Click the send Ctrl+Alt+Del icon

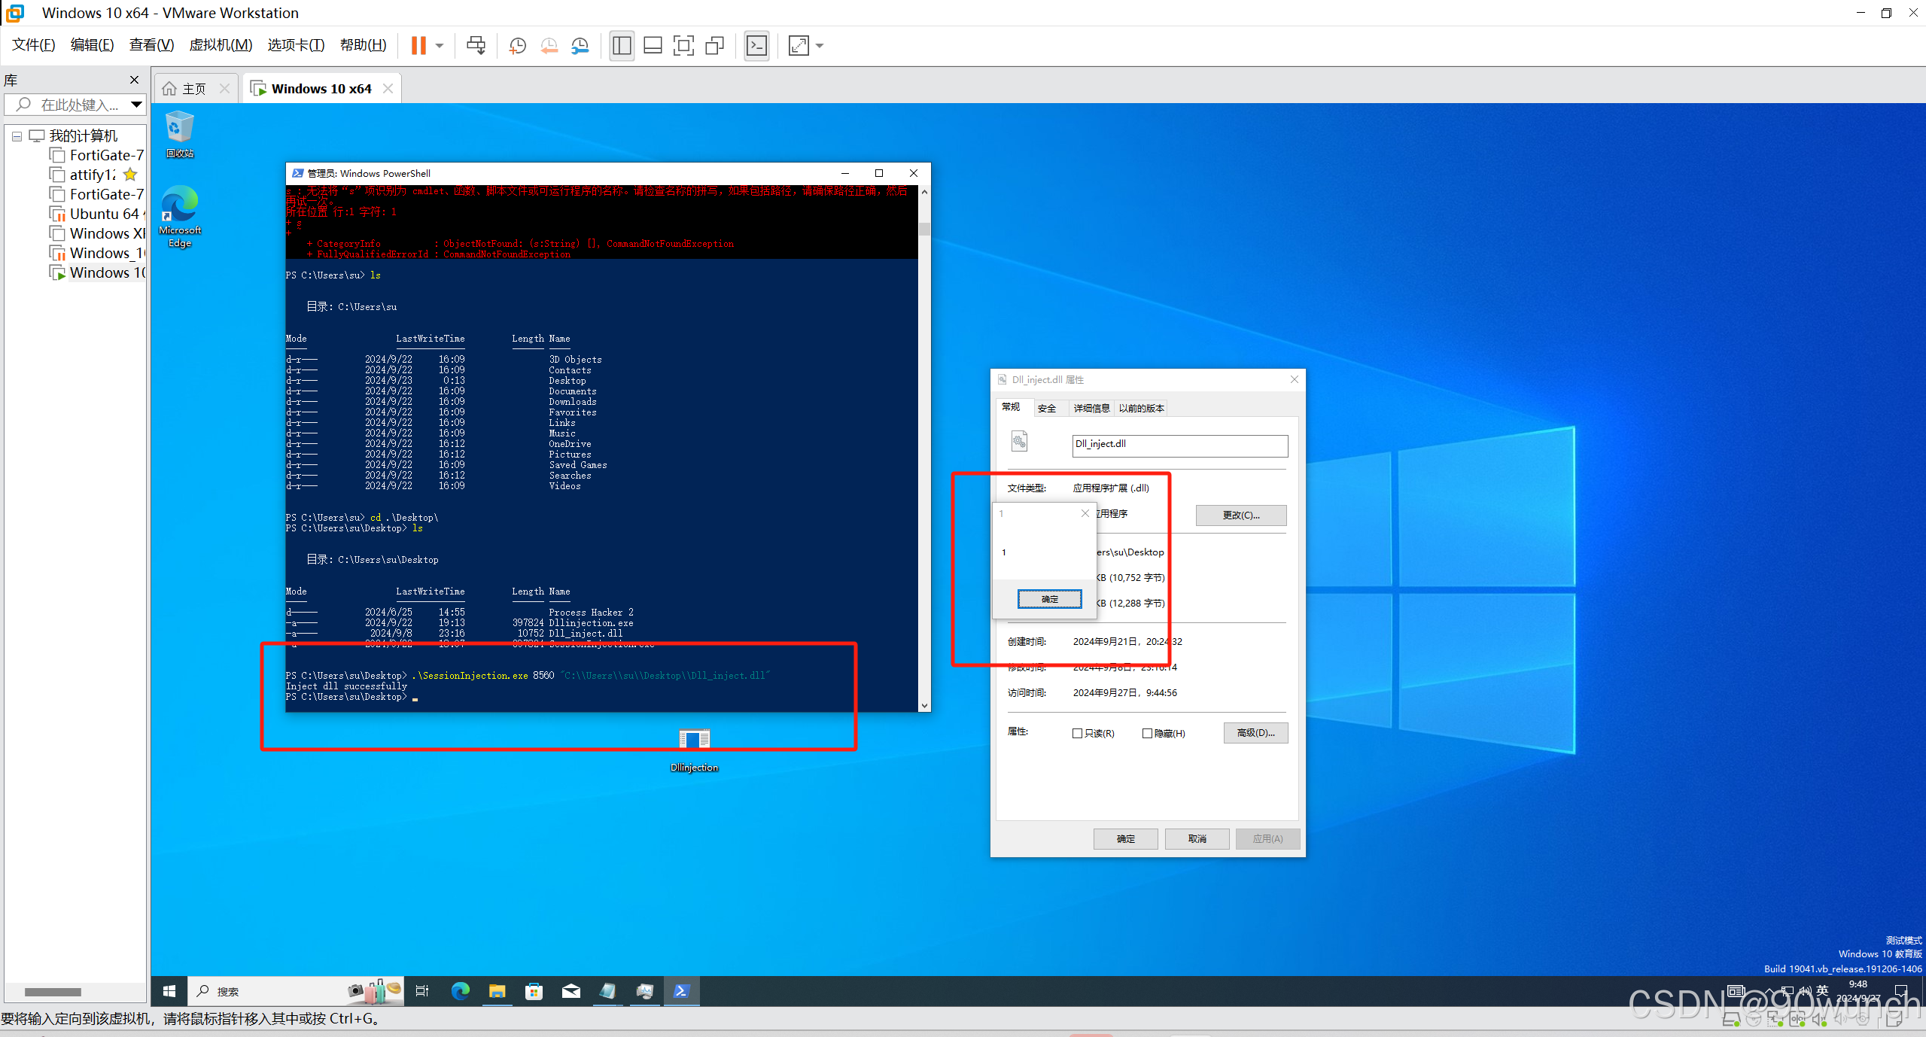pos(476,46)
